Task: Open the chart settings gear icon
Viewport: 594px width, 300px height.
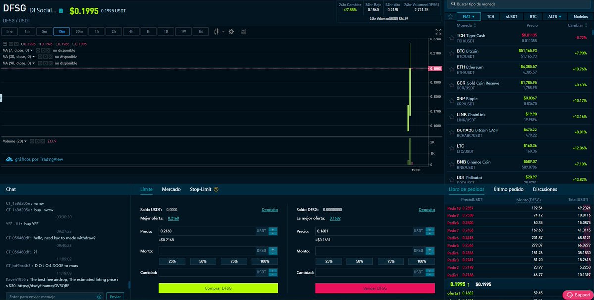Action: pyautogui.click(x=231, y=31)
